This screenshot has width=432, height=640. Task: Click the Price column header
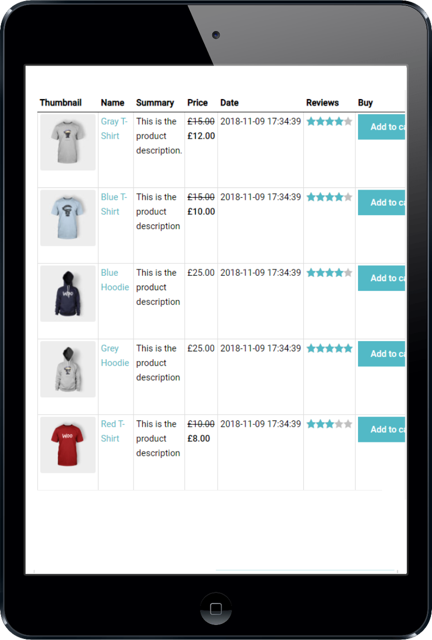198,103
